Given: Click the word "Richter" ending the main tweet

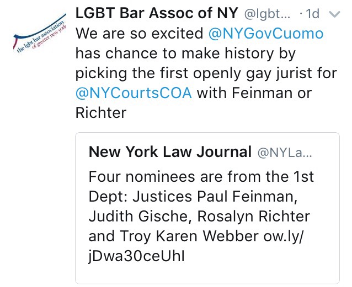Looking at the screenshot, I should 101,112.
